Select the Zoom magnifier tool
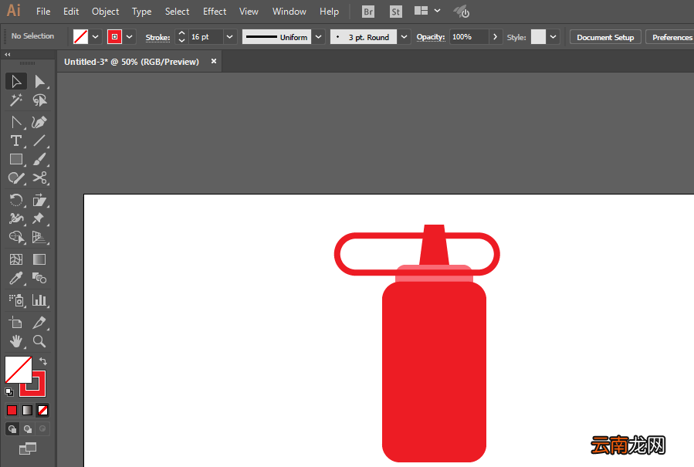 [39, 341]
